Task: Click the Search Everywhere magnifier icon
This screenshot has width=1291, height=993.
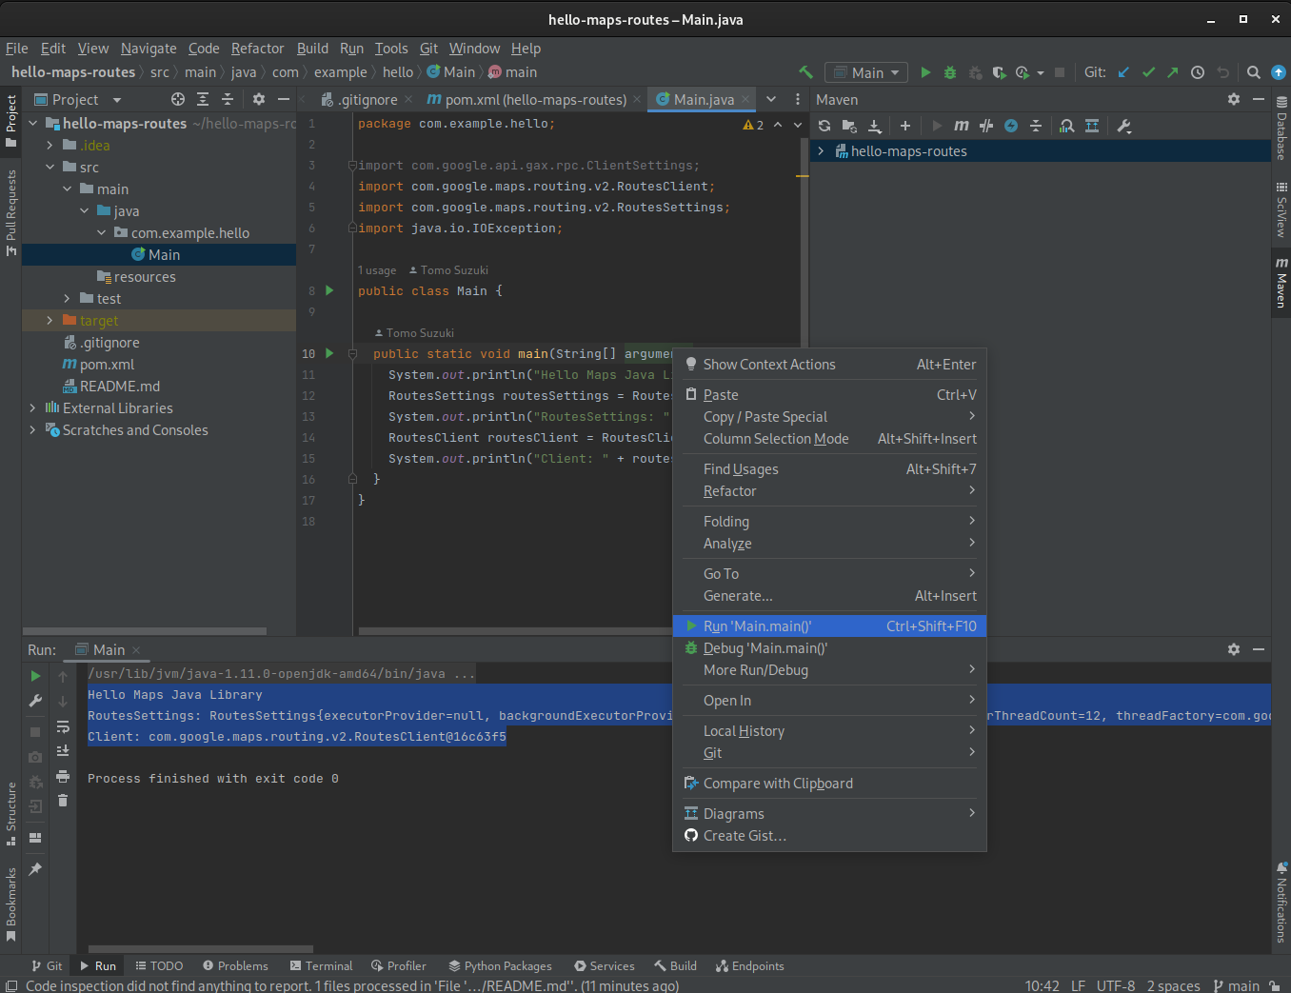Action: coord(1254,72)
